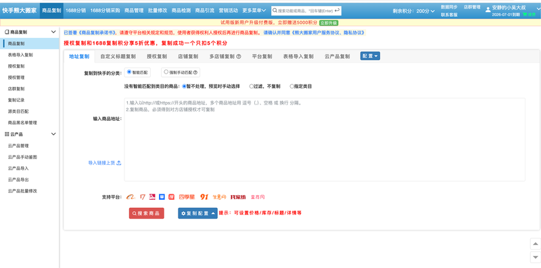This screenshot has width=541, height=268.
Task: Click the enter arrow icon in search box
Action: pos(337,11)
